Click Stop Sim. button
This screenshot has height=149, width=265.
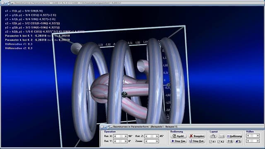(x=178, y=141)
